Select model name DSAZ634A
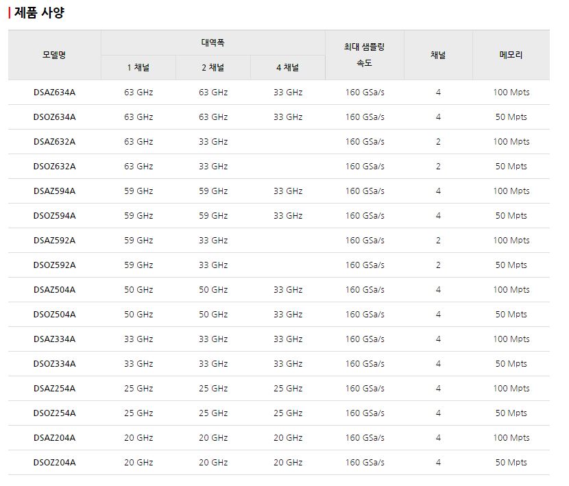The width and height of the screenshot is (569, 486). 54,92
